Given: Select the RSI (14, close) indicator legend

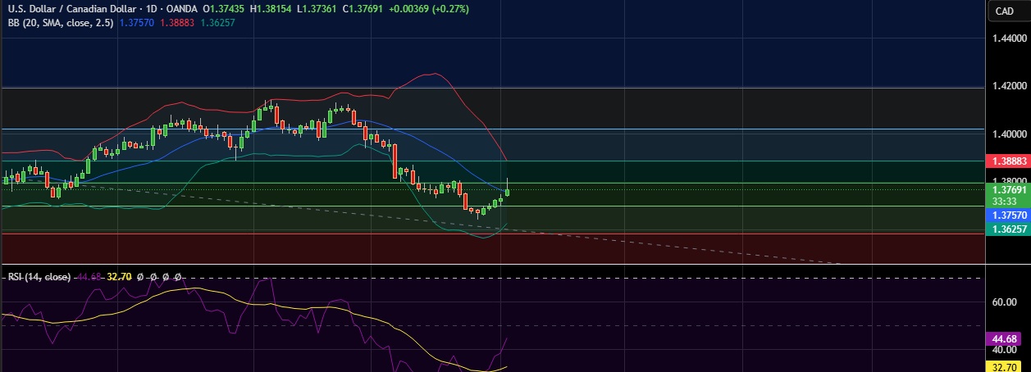Looking at the screenshot, I should [39, 278].
